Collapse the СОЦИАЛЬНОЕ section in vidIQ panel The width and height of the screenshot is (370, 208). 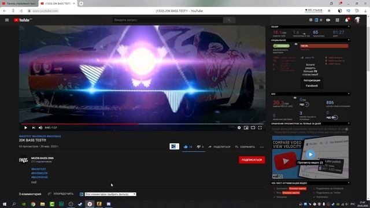coord(349,40)
